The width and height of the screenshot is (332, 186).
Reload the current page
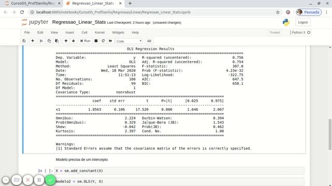click(22, 12)
